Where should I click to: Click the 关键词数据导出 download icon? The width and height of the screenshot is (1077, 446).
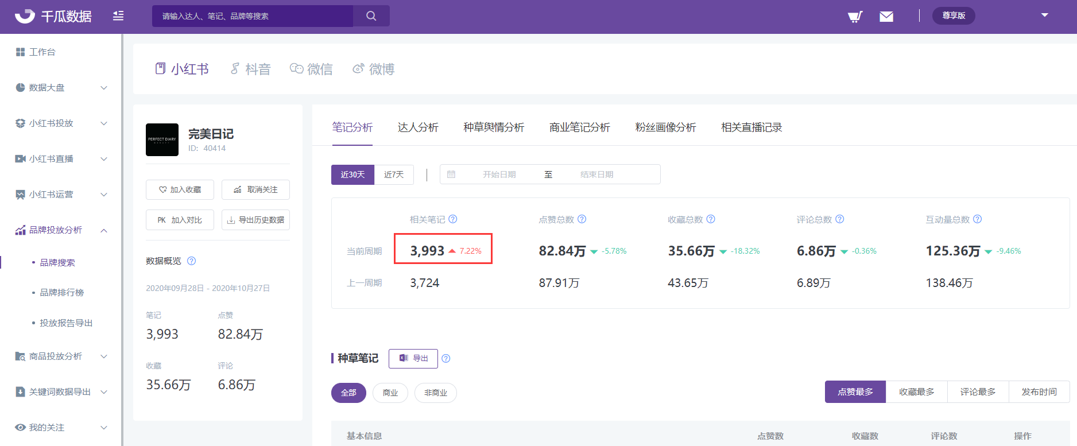(x=20, y=391)
